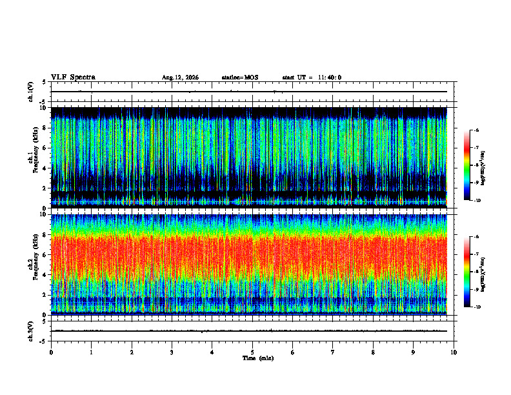
Task: Click time axis end tick label "10"
Action: click(454, 352)
